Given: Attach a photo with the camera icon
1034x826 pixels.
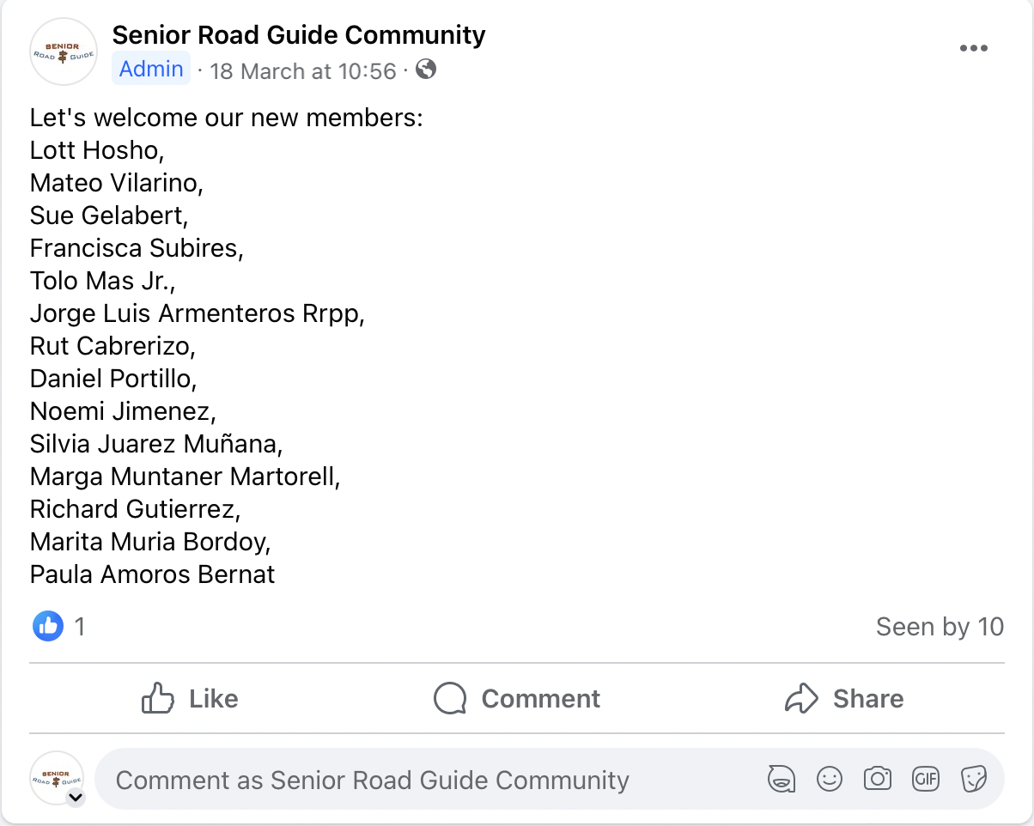Looking at the screenshot, I should (x=877, y=780).
